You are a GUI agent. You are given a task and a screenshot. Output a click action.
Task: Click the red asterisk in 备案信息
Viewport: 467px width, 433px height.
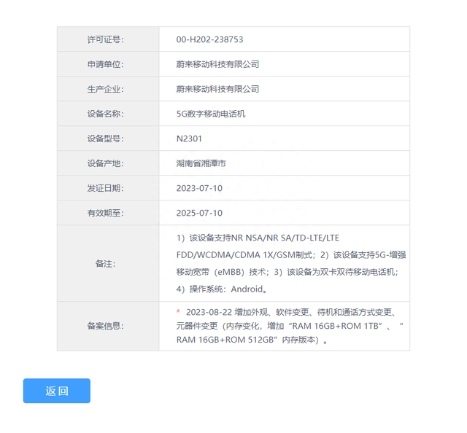click(x=178, y=311)
